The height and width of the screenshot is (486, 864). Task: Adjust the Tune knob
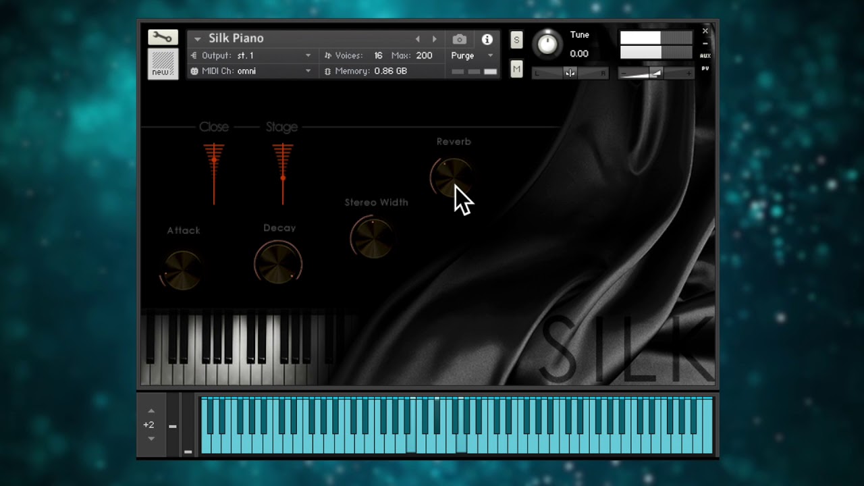(547, 44)
